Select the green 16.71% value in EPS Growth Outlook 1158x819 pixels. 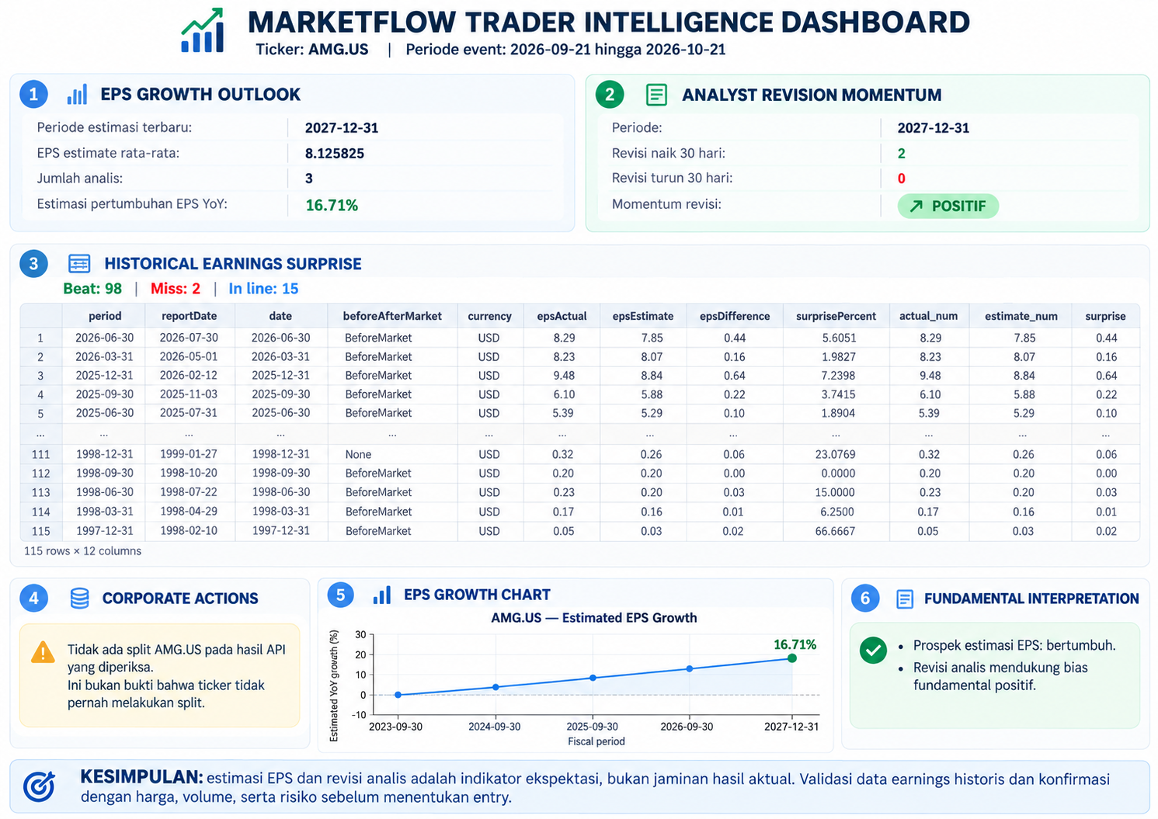click(332, 206)
